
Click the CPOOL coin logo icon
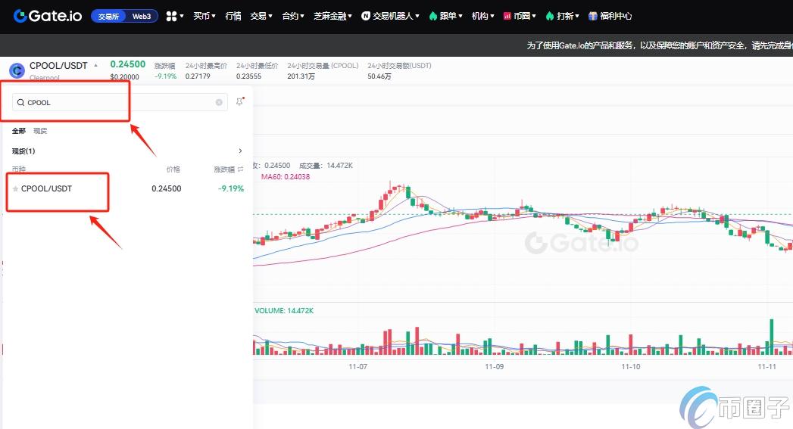[17, 70]
